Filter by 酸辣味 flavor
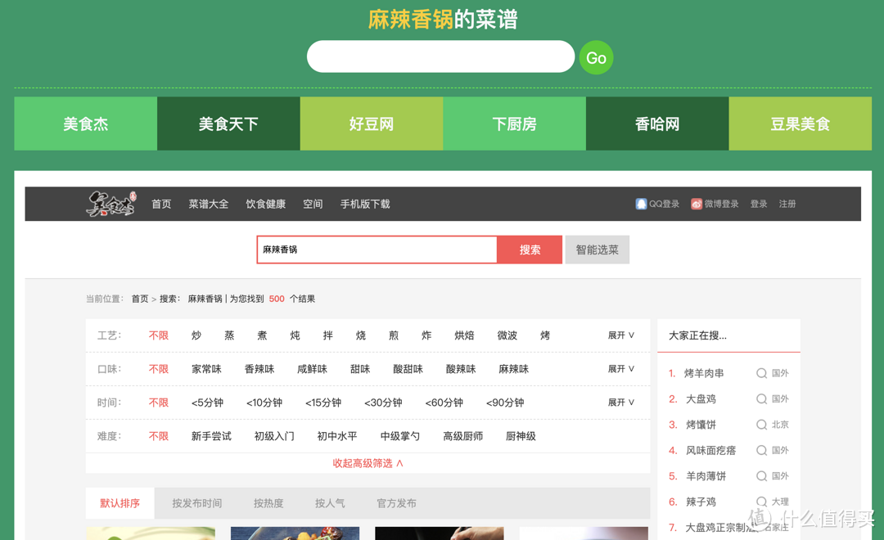 click(461, 369)
